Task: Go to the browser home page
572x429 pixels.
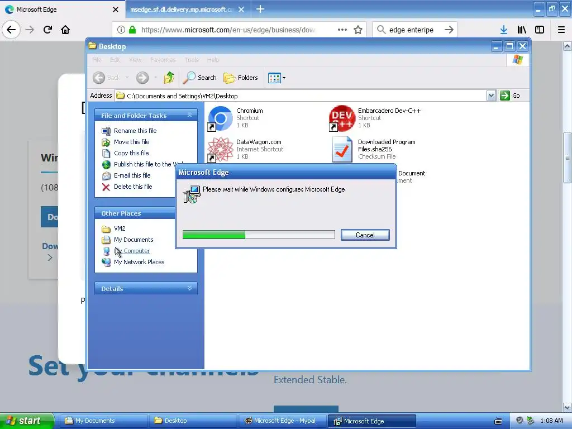Action: click(65, 30)
